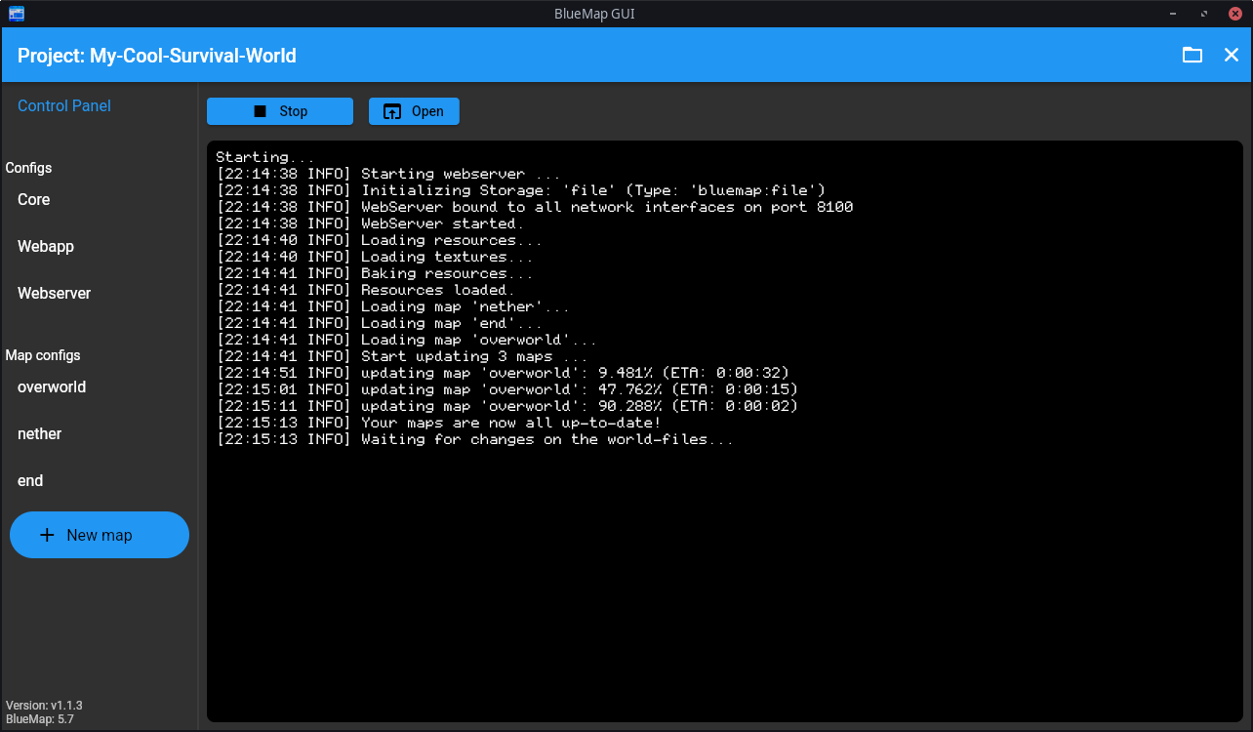
Task: Click the Map configs section heading
Action: click(x=43, y=355)
